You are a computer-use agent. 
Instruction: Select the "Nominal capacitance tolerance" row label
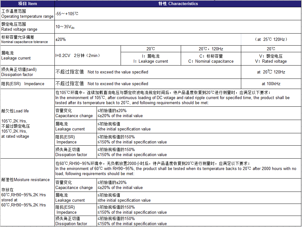(24, 40)
